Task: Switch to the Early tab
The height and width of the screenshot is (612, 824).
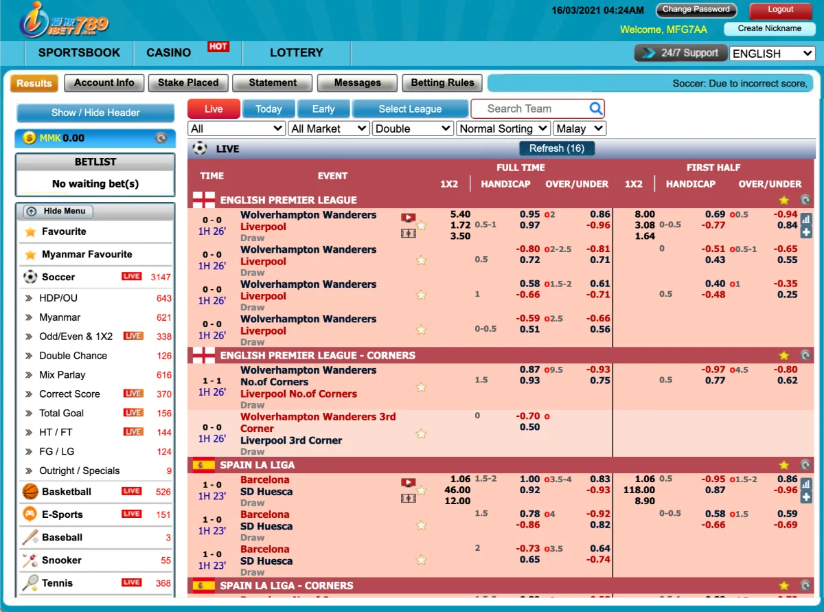Action: pos(323,109)
